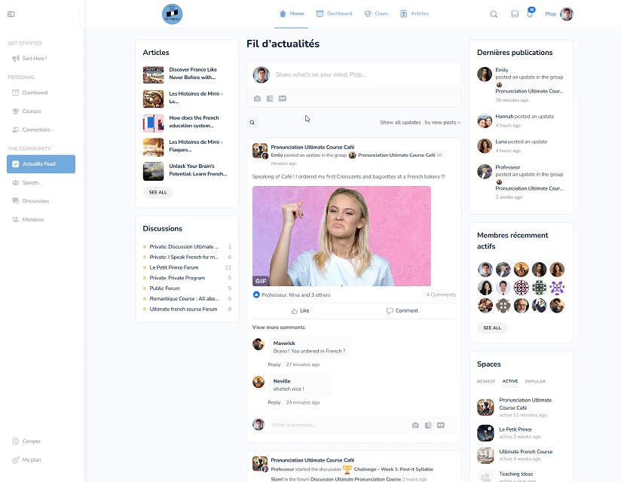The width and height of the screenshot is (621, 482).
Task: Open 'Private: Private Program' discussion
Action: (177, 278)
